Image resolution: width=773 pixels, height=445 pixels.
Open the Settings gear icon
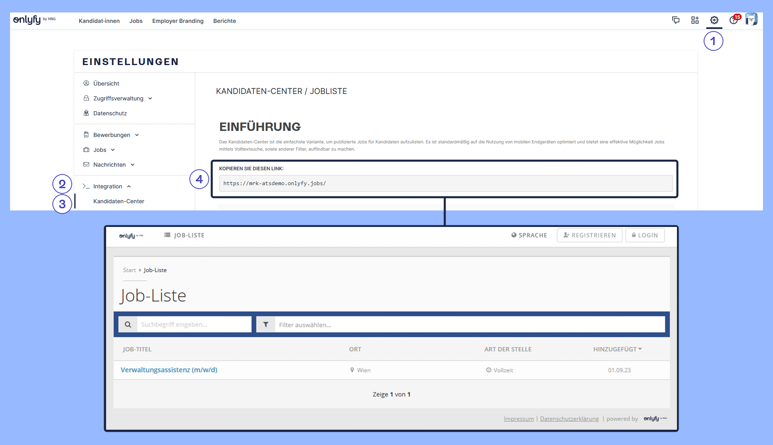tap(714, 20)
